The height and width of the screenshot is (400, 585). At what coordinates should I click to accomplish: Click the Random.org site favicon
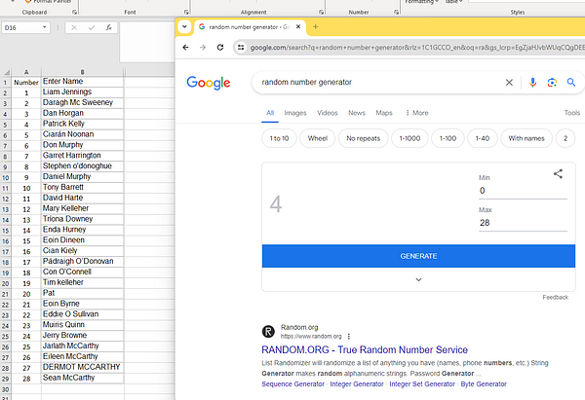pyautogui.click(x=268, y=331)
